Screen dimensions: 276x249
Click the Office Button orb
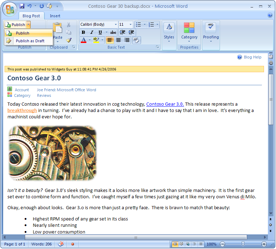click(10, 9)
